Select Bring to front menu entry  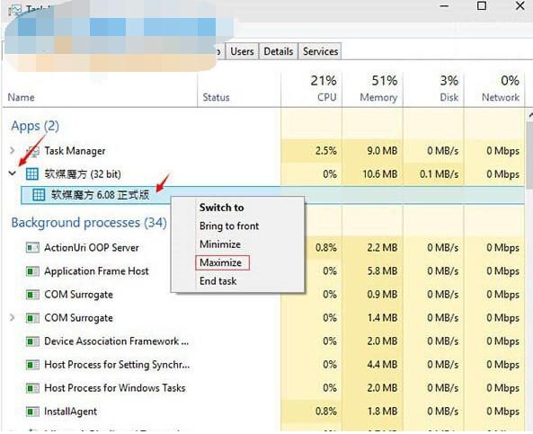[x=229, y=226]
